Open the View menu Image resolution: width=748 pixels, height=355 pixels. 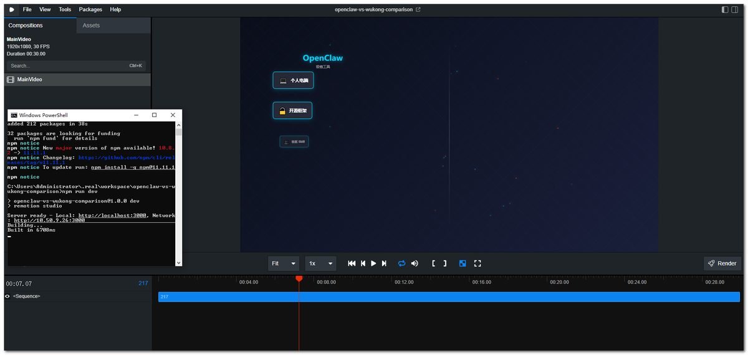click(x=45, y=9)
